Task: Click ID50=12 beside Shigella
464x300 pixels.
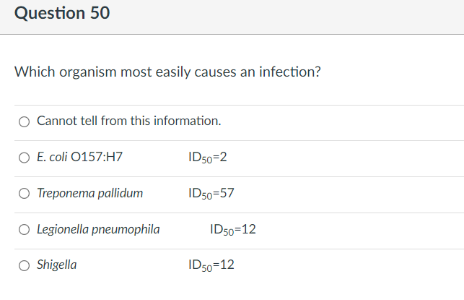Action: point(211,265)
